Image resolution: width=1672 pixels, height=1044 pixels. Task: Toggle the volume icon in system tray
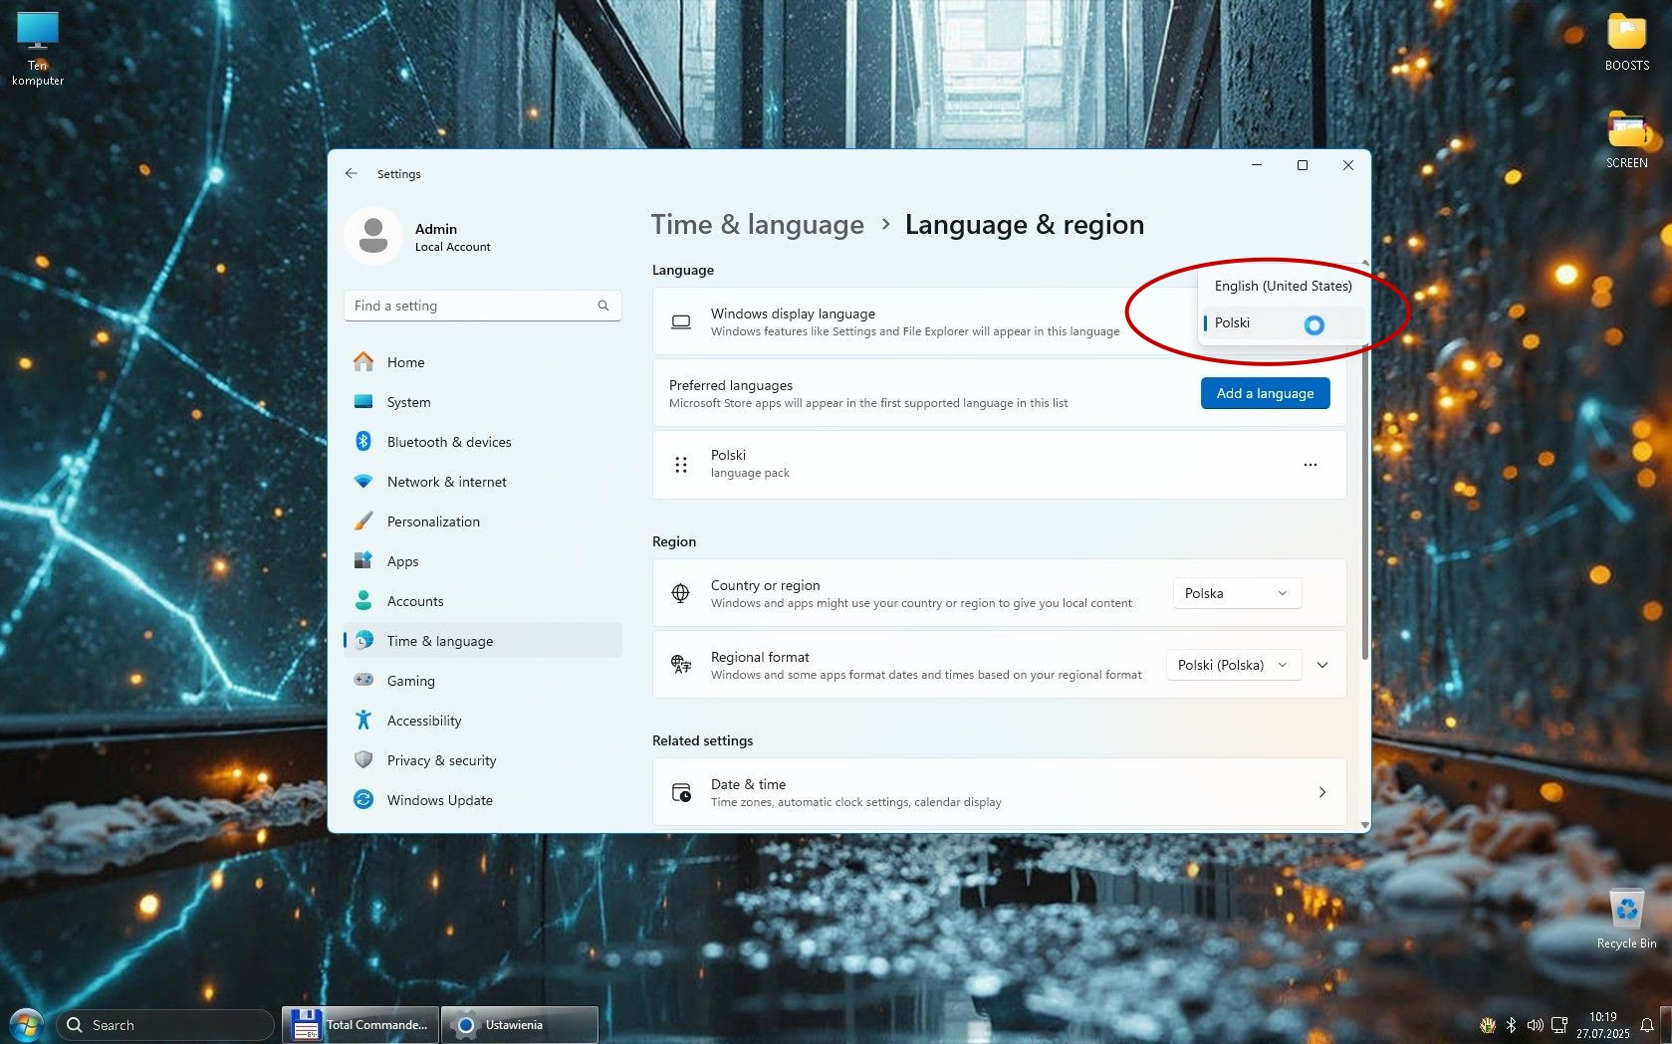click(x=1535, y=1025)
